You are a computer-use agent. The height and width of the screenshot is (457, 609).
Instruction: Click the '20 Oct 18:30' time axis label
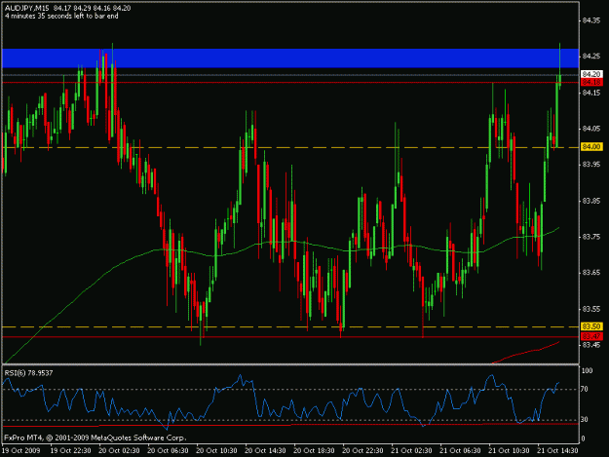click(x=314, y=450)
